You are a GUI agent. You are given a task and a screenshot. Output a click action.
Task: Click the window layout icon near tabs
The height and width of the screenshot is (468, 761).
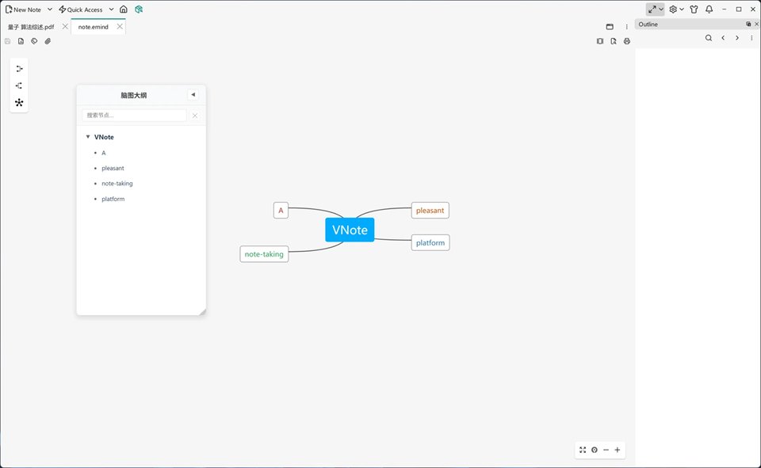point(610,27)
